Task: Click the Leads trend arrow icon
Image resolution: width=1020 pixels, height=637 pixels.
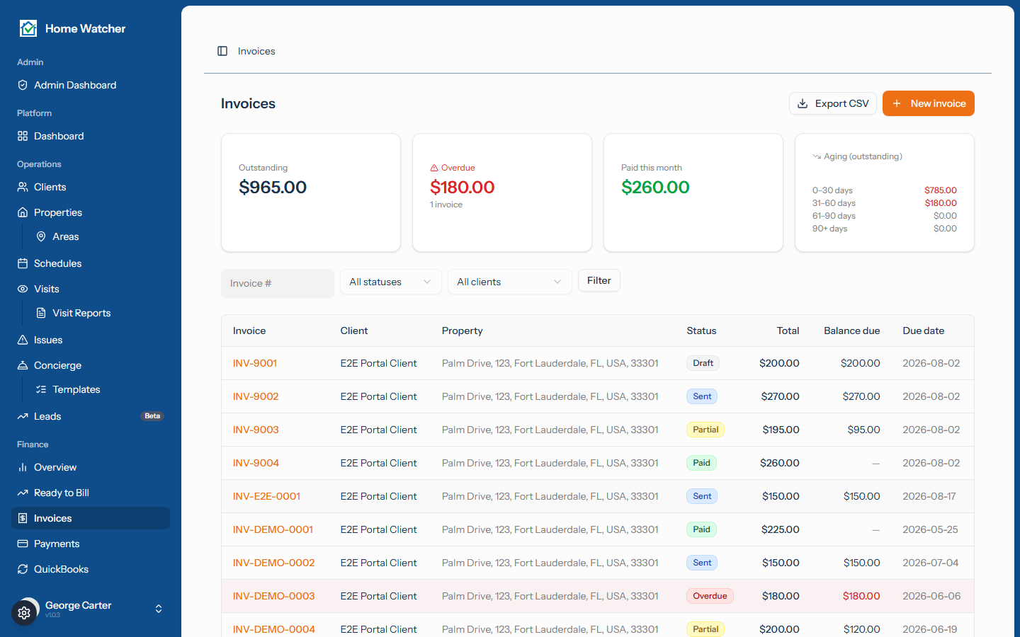Action: tap(23, 416)
